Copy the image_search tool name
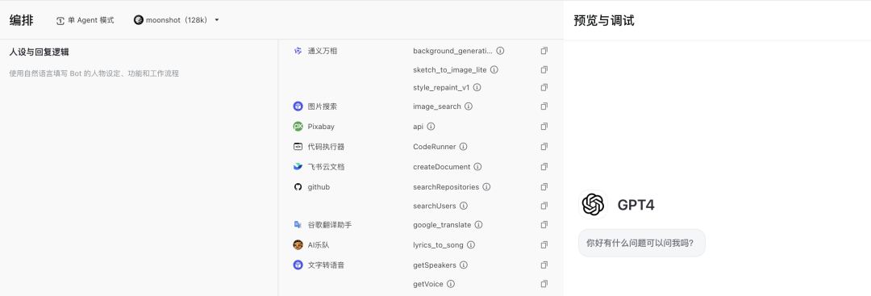 pos(544,106)
